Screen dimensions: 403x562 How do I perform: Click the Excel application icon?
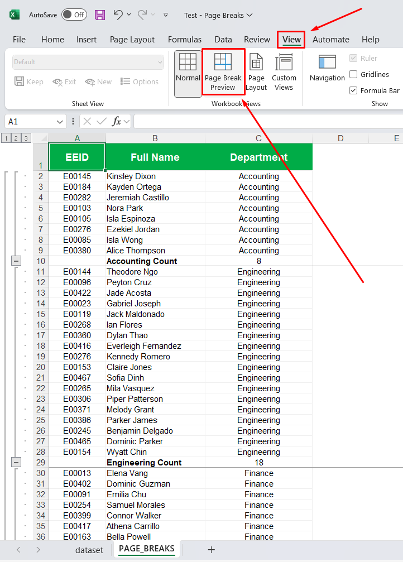pos(14,15)
